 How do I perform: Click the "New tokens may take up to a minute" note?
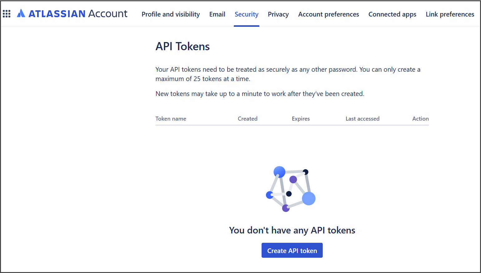260,94
